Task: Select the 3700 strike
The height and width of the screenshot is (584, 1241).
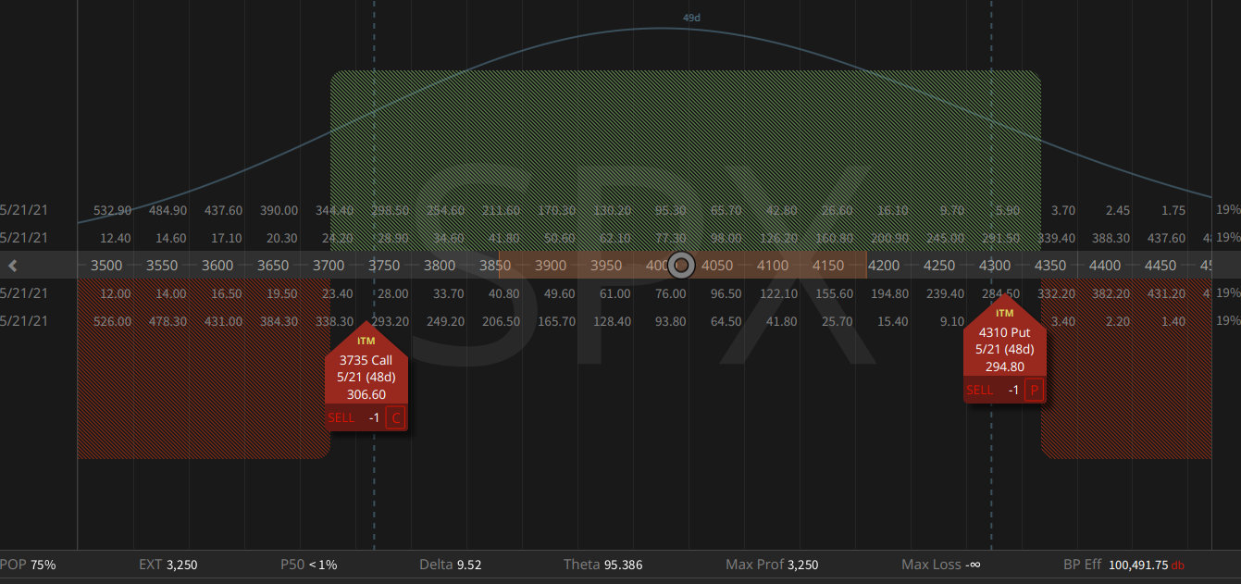Action: tap(329, 266)
